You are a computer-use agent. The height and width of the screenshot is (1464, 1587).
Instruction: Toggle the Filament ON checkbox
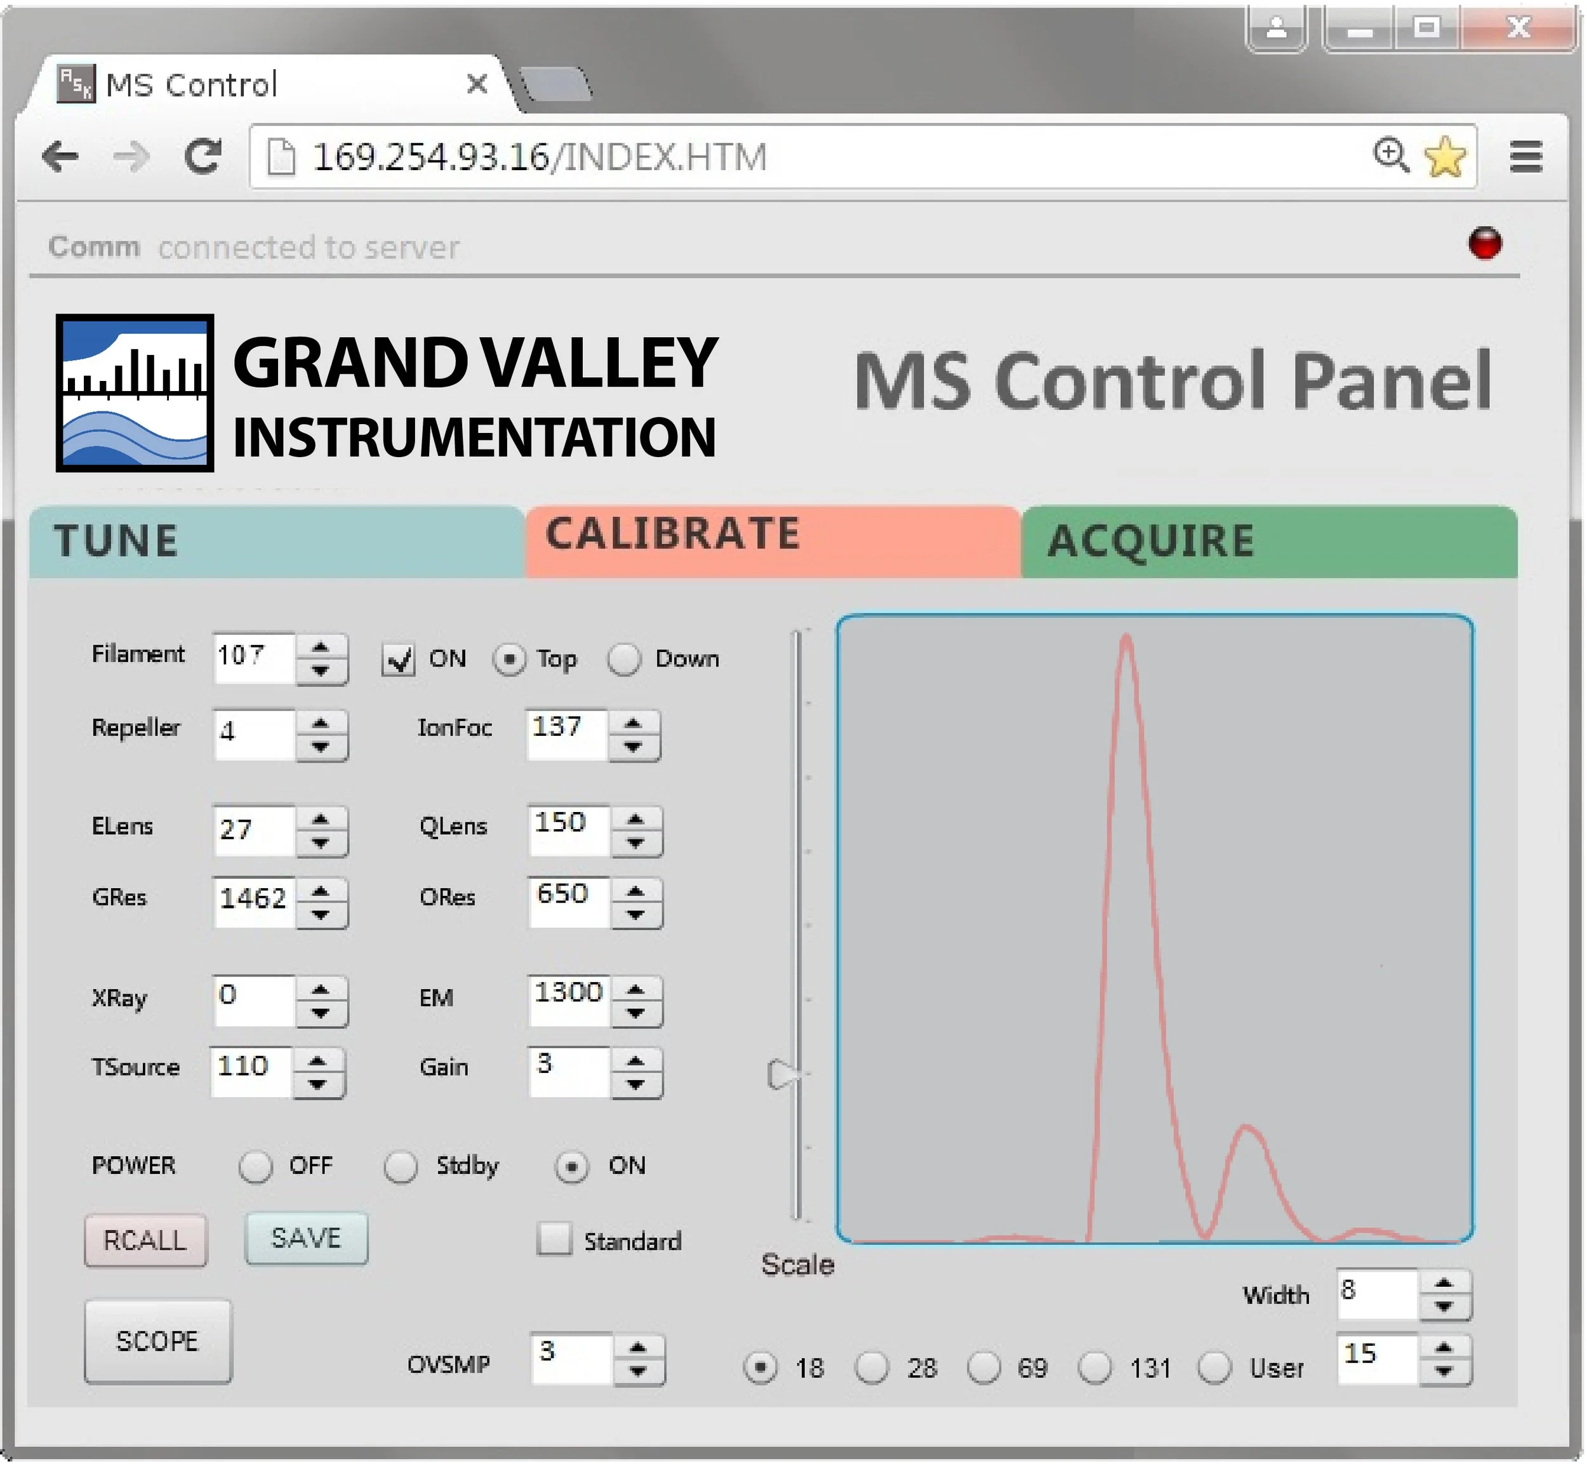[x=397, y=660]
